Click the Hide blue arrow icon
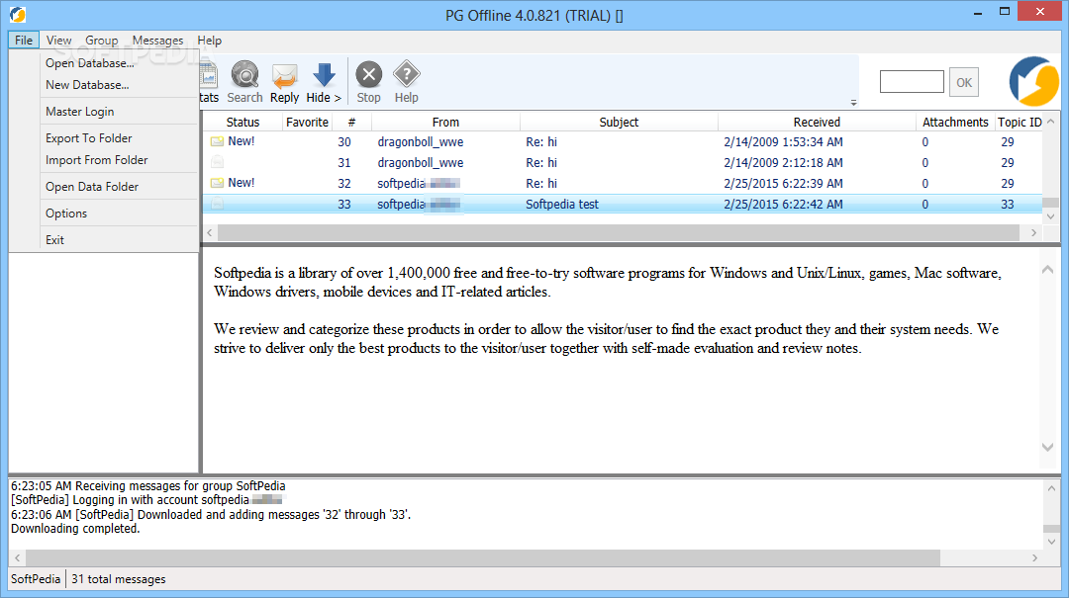The height and width of the screenshot is (598, 1069). [x=324, y=74]
